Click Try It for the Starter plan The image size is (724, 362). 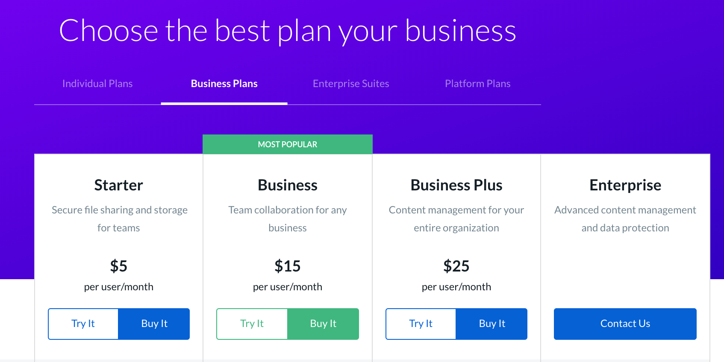tap(83, 324)
